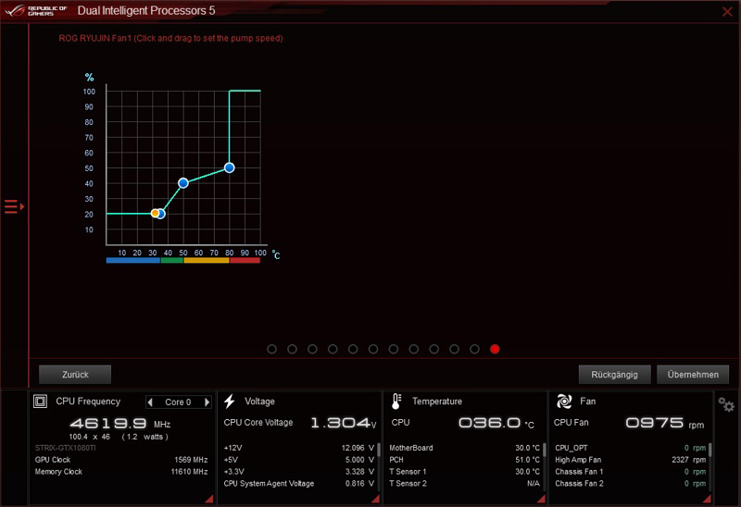Expand Temperature panel corner triangle
The height and width of the screenshot is (507, 741).
542,499
